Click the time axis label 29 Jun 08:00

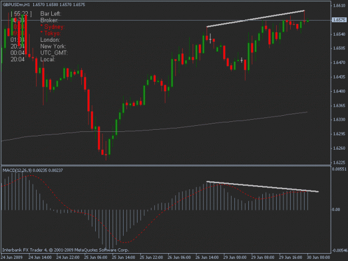tap(263, 257)
